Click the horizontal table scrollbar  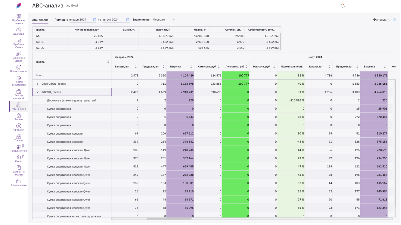tap(169, 219)
